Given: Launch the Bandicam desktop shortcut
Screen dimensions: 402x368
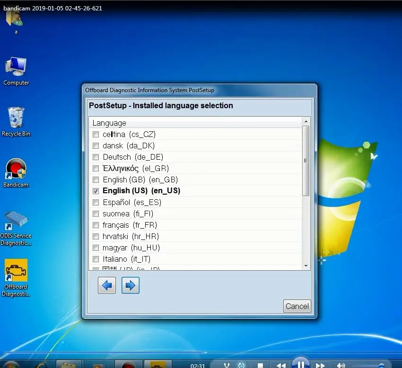Looking at the screenshot, I should (16, 173).
